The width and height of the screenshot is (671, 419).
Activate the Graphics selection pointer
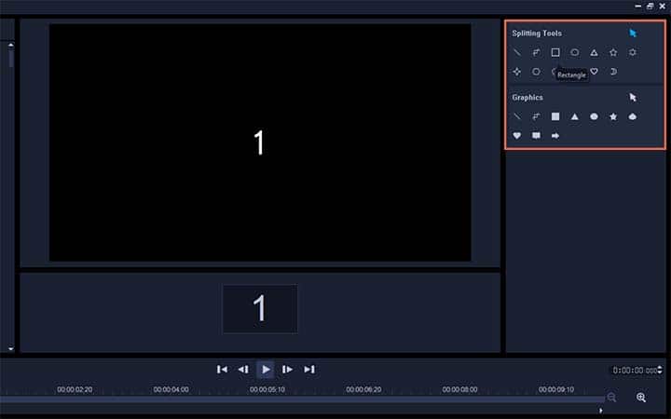click(633, 98)
